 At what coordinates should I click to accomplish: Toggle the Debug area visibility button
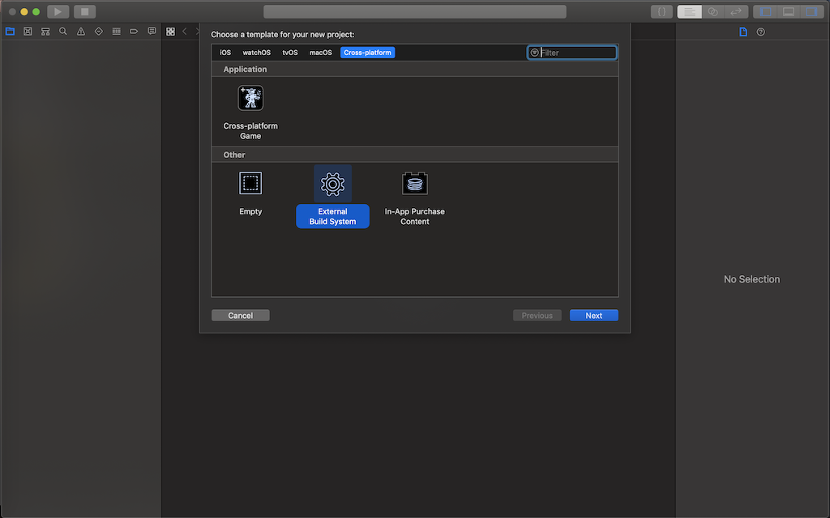(x=789, y=11)
